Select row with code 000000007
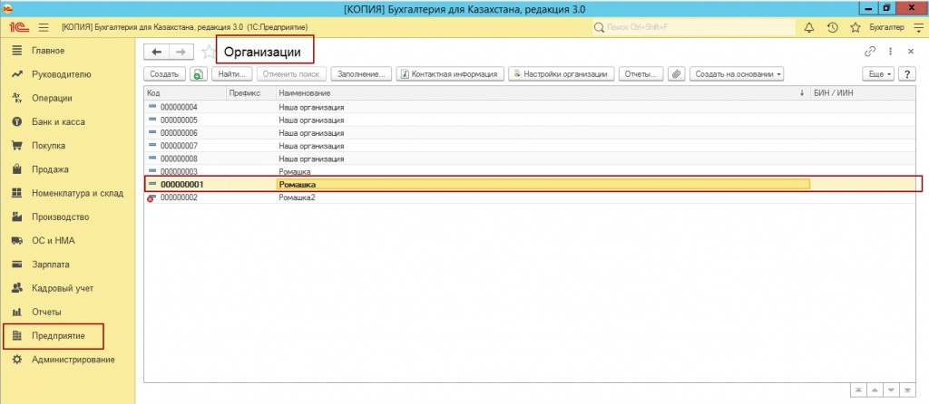This screenshot has height=404, width=929. pyautogui.click(x=529, y=146)
